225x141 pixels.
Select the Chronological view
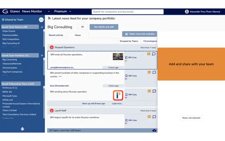tap(150, 41)
